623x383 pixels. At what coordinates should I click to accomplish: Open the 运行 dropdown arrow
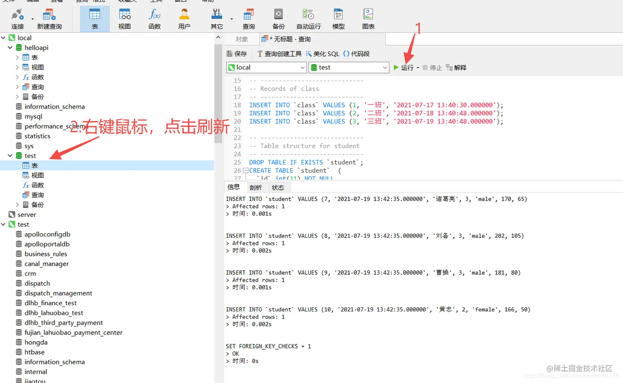(x=418, y=68)
